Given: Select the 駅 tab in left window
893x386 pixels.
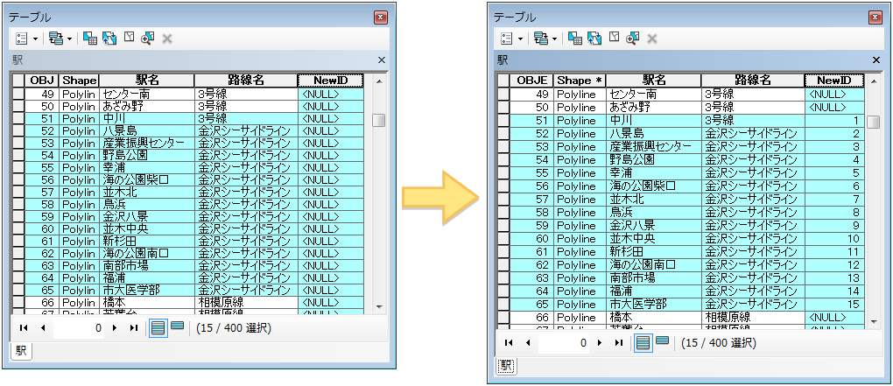Looking at the screenshot, I should pos(18,351).
